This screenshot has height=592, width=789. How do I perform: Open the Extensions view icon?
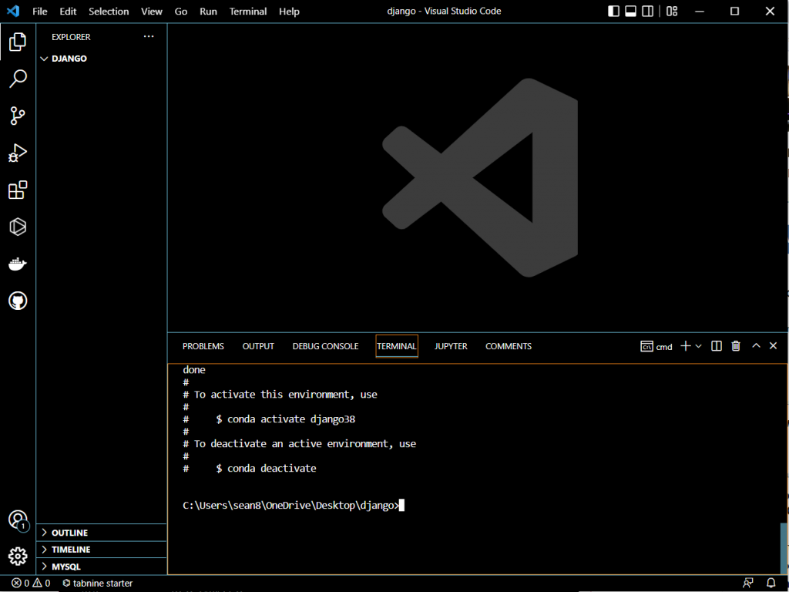tap(18, 190)
